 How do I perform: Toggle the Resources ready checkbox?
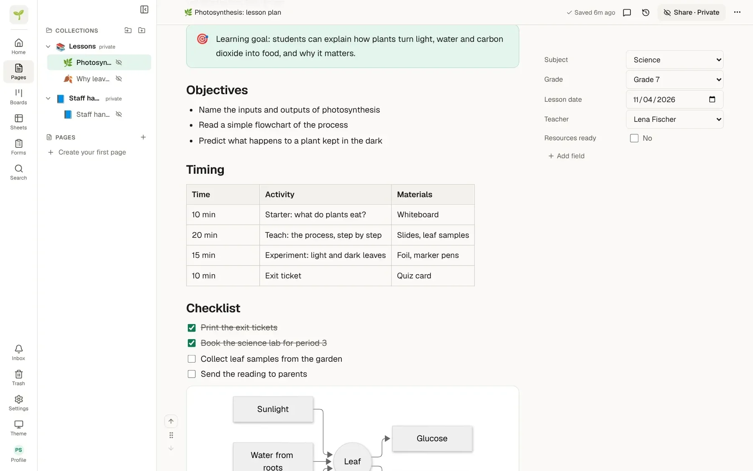(x=634, y=138)
